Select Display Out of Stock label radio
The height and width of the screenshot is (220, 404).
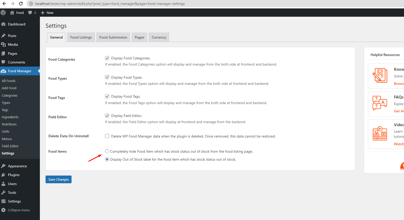point(107,159)
